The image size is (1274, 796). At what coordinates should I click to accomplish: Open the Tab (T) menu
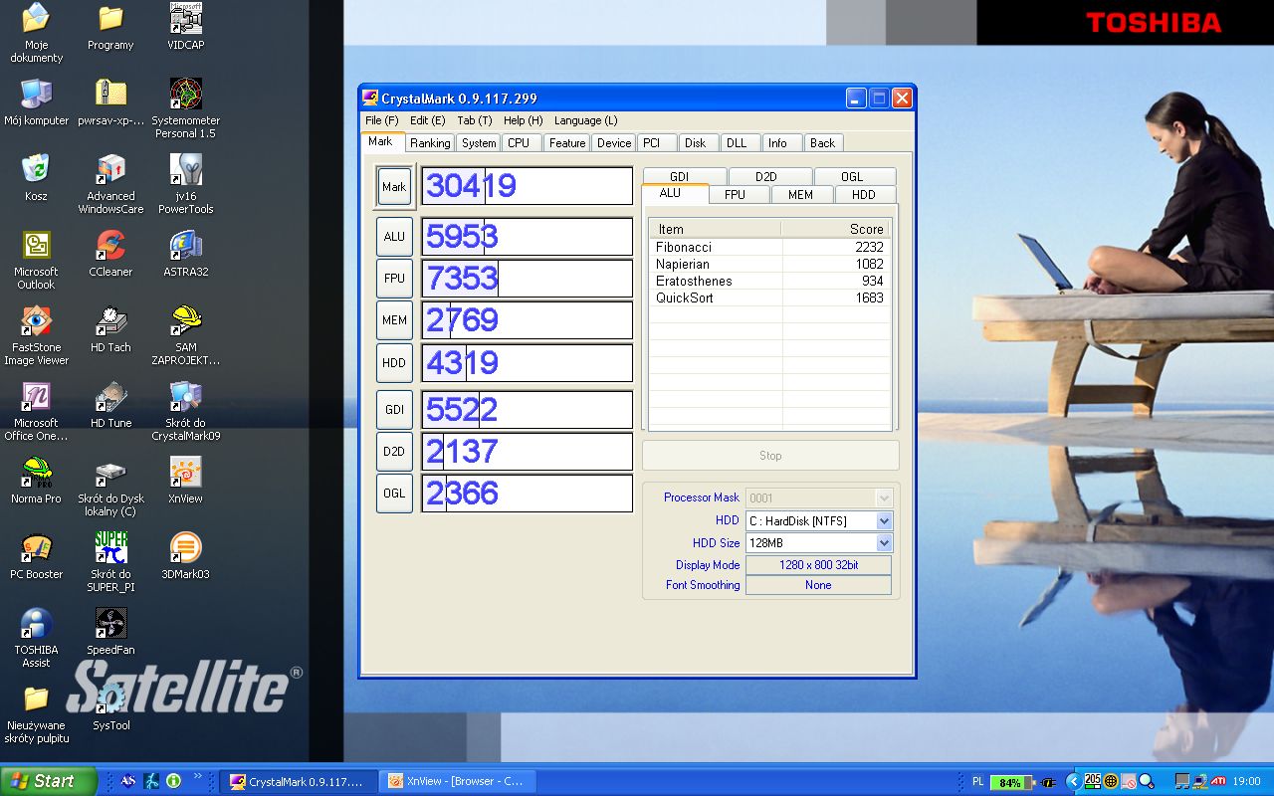coord(475,120)
